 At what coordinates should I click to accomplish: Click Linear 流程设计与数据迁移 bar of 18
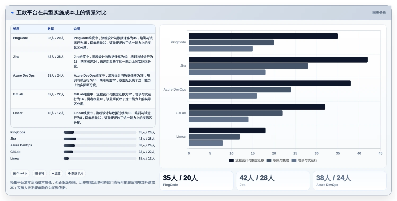[227, 130]
